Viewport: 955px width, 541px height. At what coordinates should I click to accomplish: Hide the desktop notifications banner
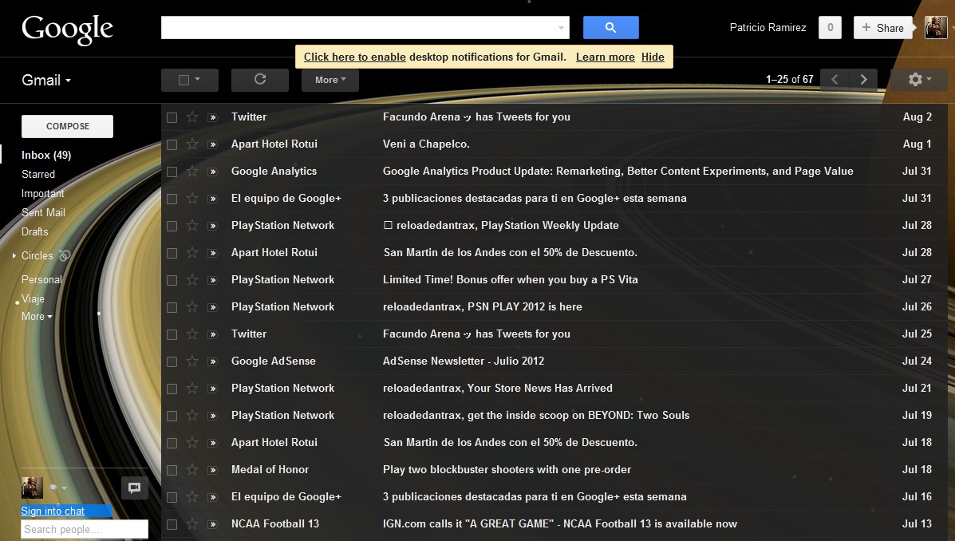pos(653,57)
